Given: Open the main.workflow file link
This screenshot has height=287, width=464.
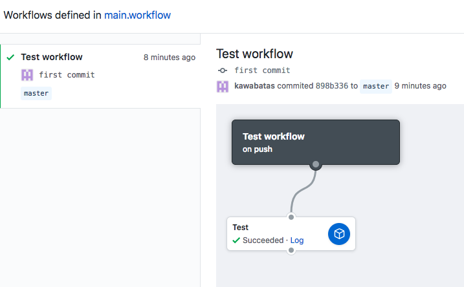Looking at the screenshot, I should coord(137,15).
